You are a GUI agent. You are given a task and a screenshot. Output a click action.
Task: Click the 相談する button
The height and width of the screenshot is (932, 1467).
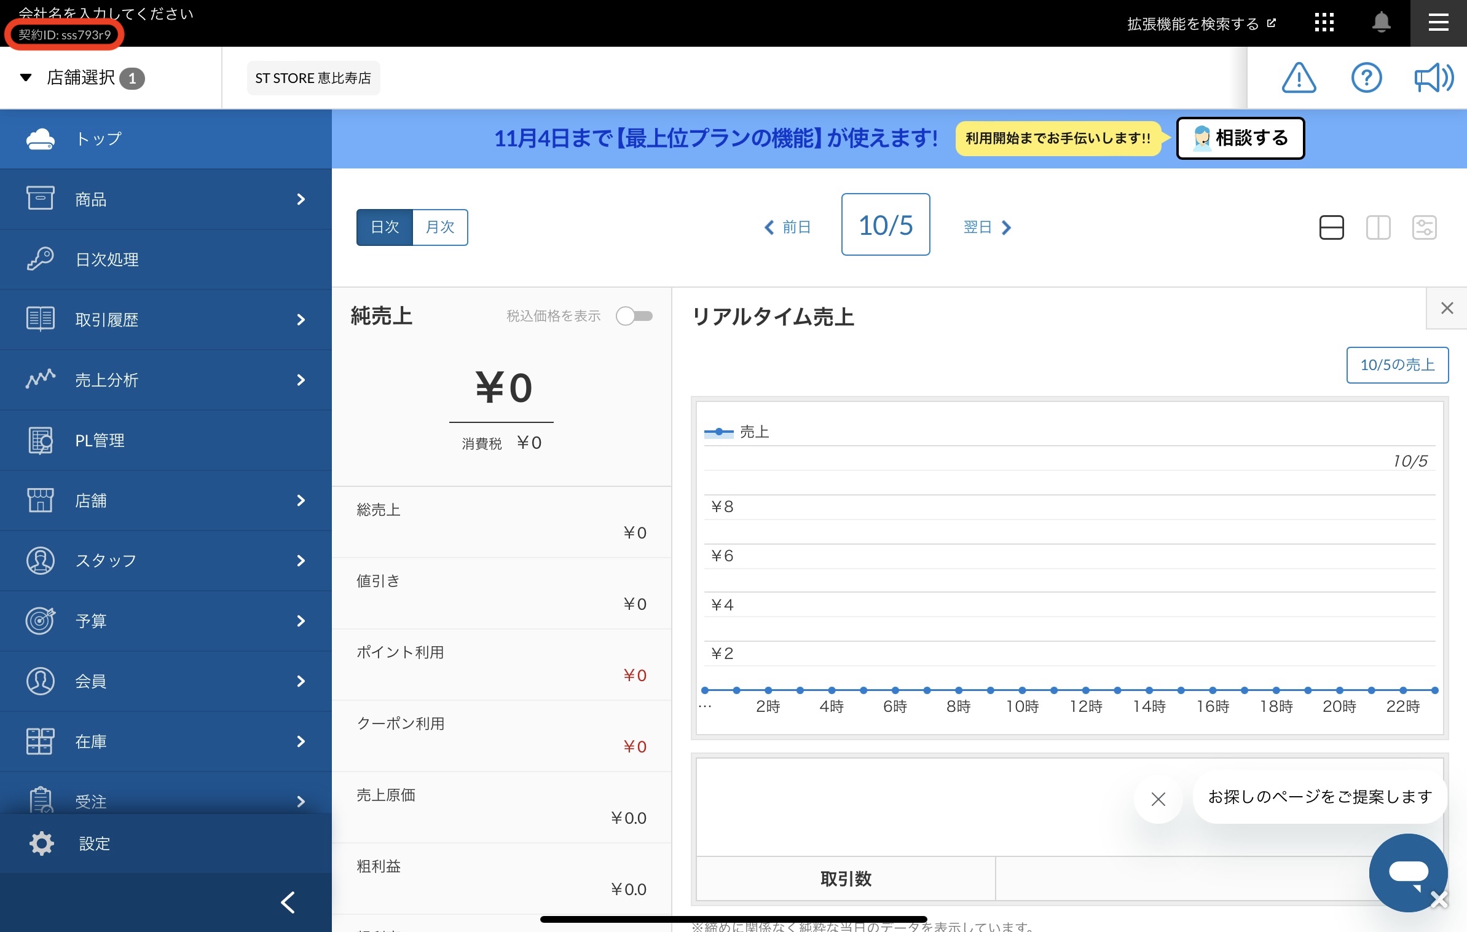point(1240,138)
